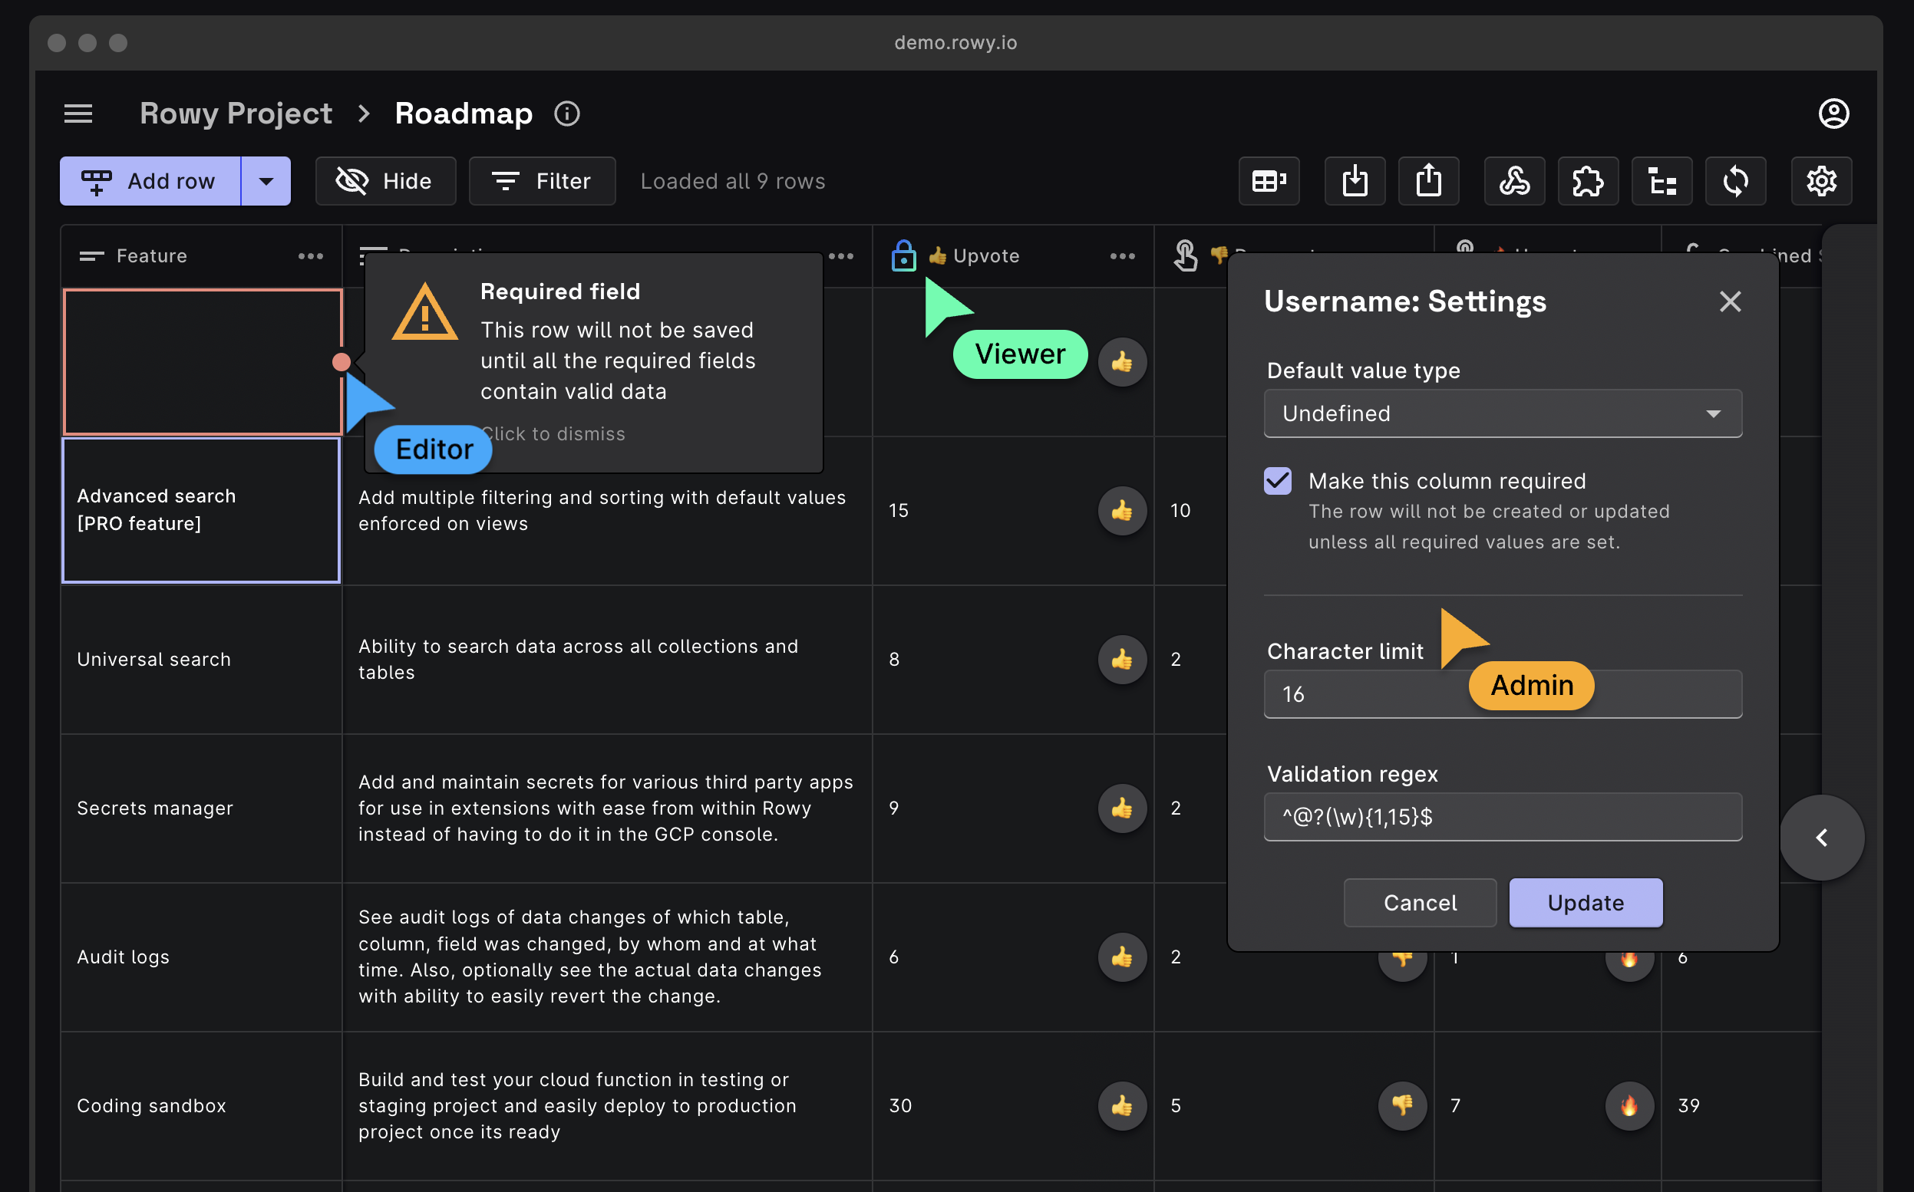Click the export/share toolbar icon
The width and height of the screenshot is (1914, 1192).
pyautogui.click(x=1428, y=181)
